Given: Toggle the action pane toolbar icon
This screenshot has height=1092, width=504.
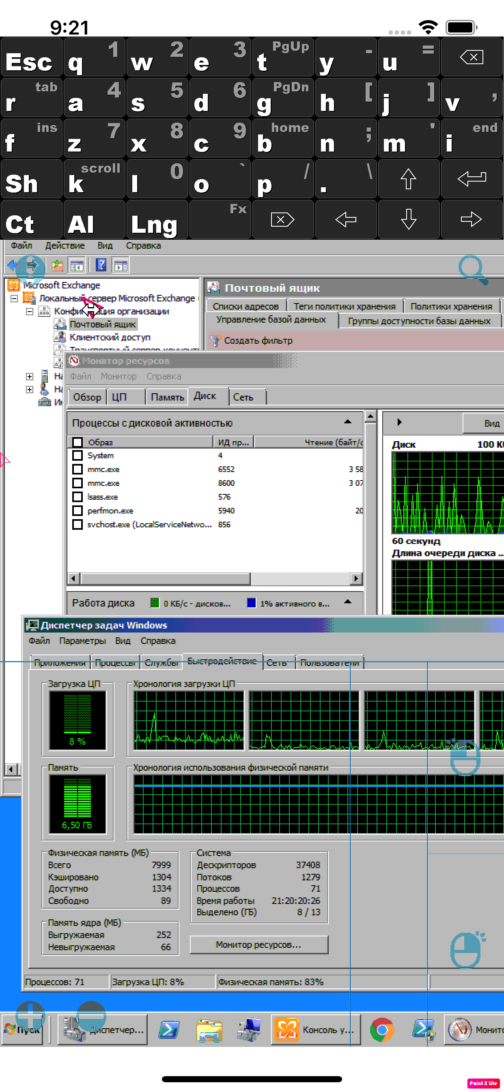Looking at the screenshot, I should pos(121,266).
